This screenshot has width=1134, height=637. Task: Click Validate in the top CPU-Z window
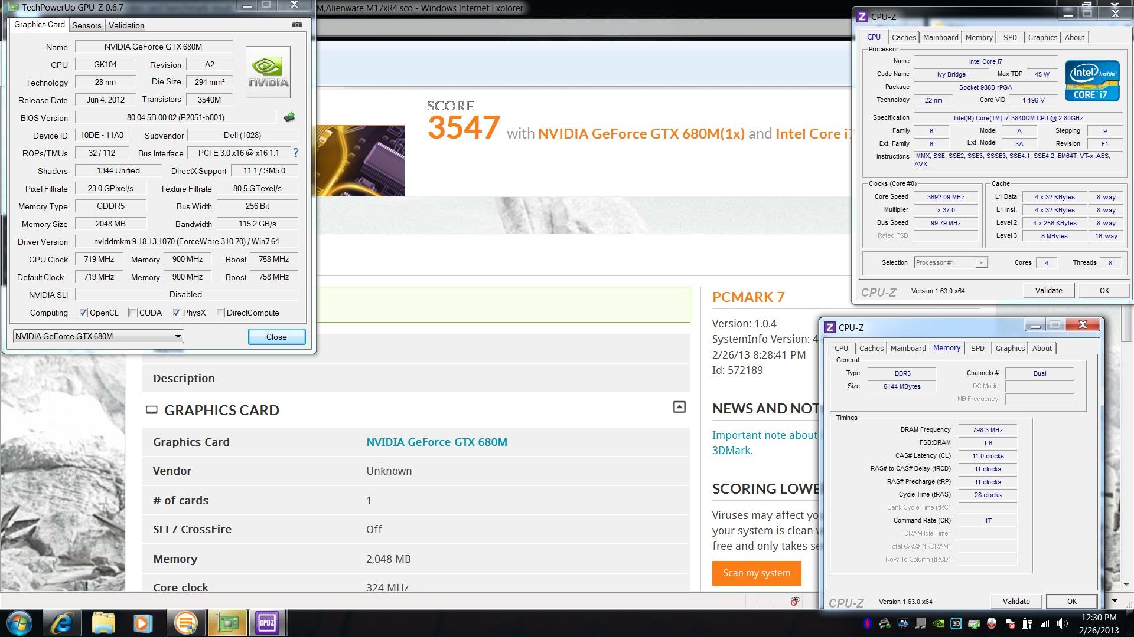pyautogui.click(x=1049, y=290)
